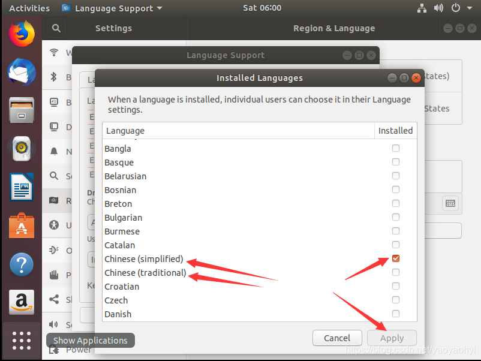Cancel the Installed Languages dialog
Image resolution: width=481 pixels, height=361 pixels.
tap(337, 338)
